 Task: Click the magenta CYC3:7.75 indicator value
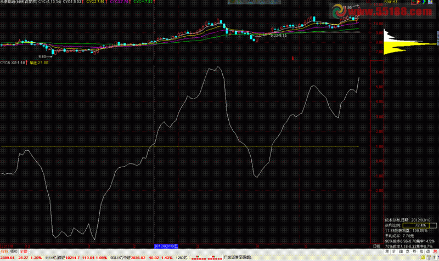(119, 2)
